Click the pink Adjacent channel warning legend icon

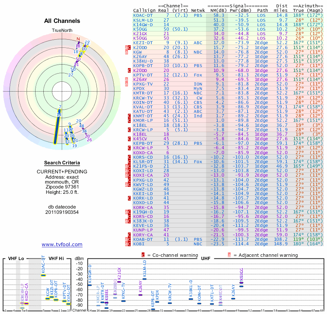229,255
